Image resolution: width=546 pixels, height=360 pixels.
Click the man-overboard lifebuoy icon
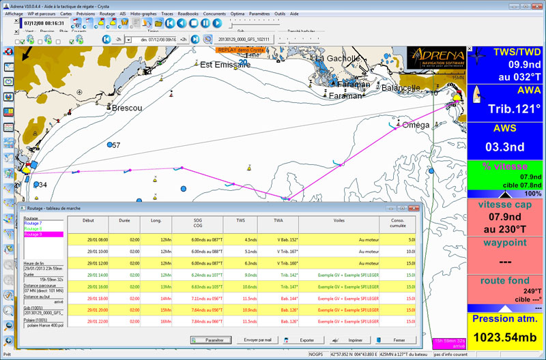[x=8, y=52]
